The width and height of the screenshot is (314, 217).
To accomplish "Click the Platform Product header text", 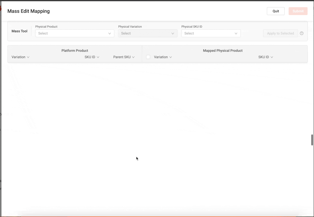I will click(75, 51).
